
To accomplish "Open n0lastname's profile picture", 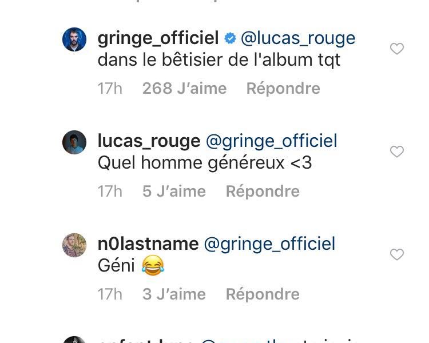I will [x=74, y=245].
